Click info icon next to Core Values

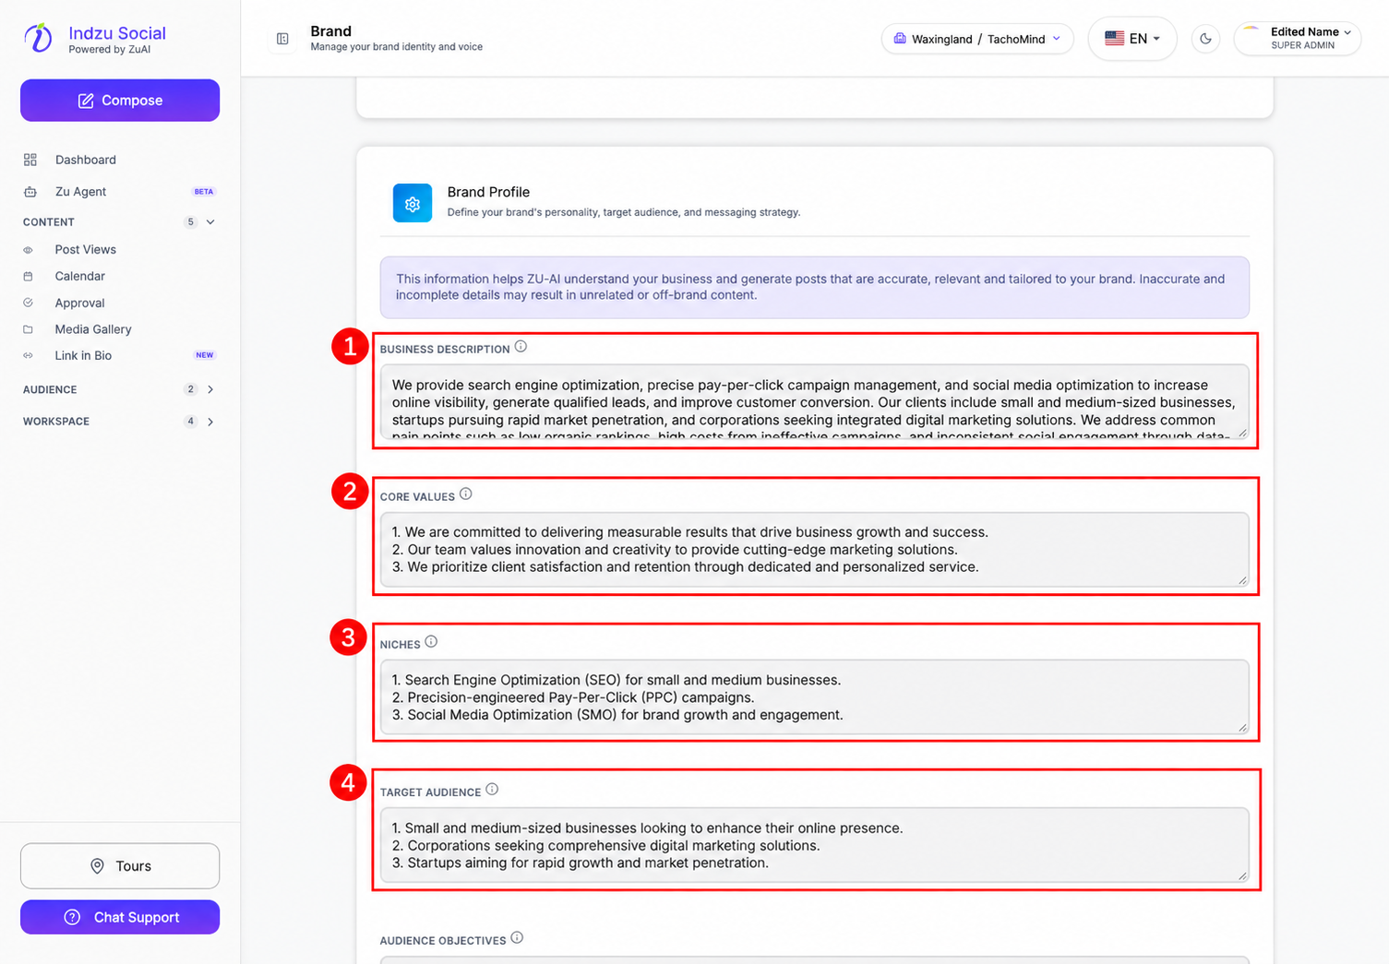[x=466, y=494]
